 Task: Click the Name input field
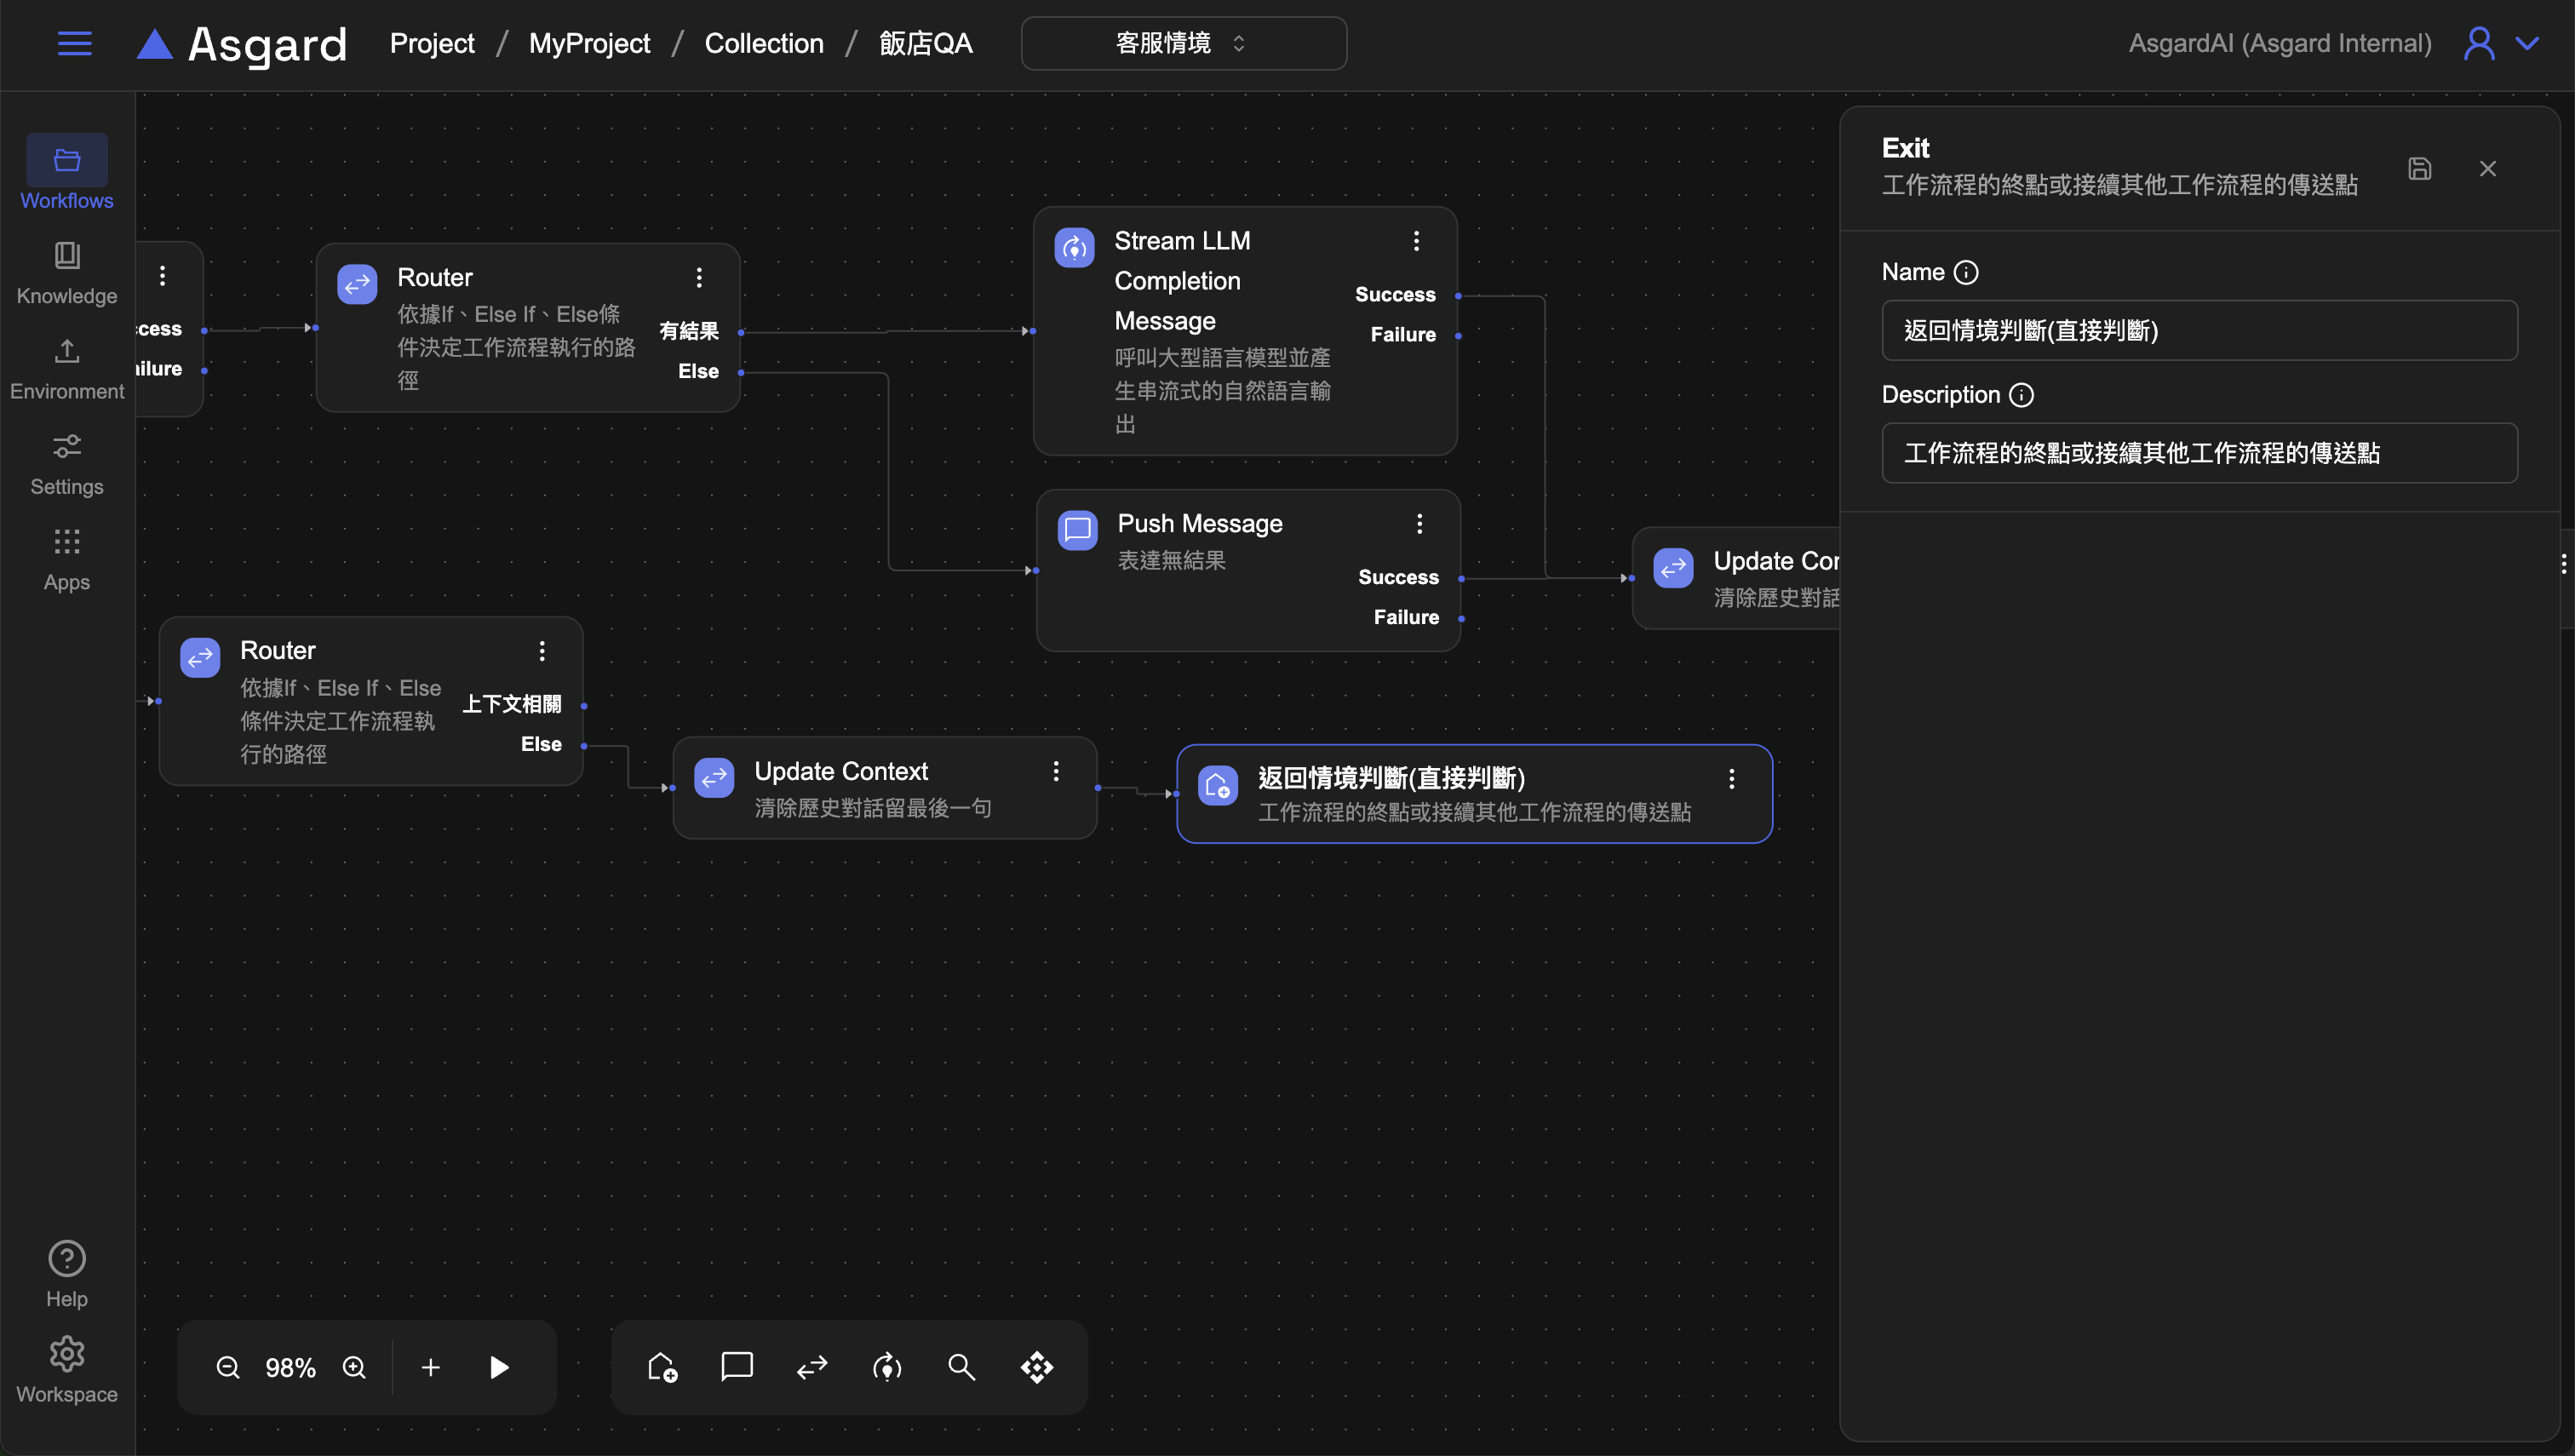[2199, 330]
